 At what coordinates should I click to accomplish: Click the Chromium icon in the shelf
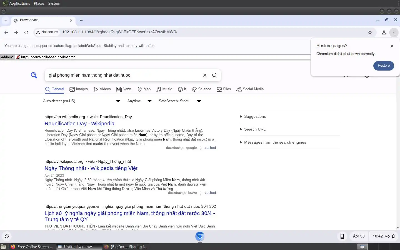click(200, 237)
